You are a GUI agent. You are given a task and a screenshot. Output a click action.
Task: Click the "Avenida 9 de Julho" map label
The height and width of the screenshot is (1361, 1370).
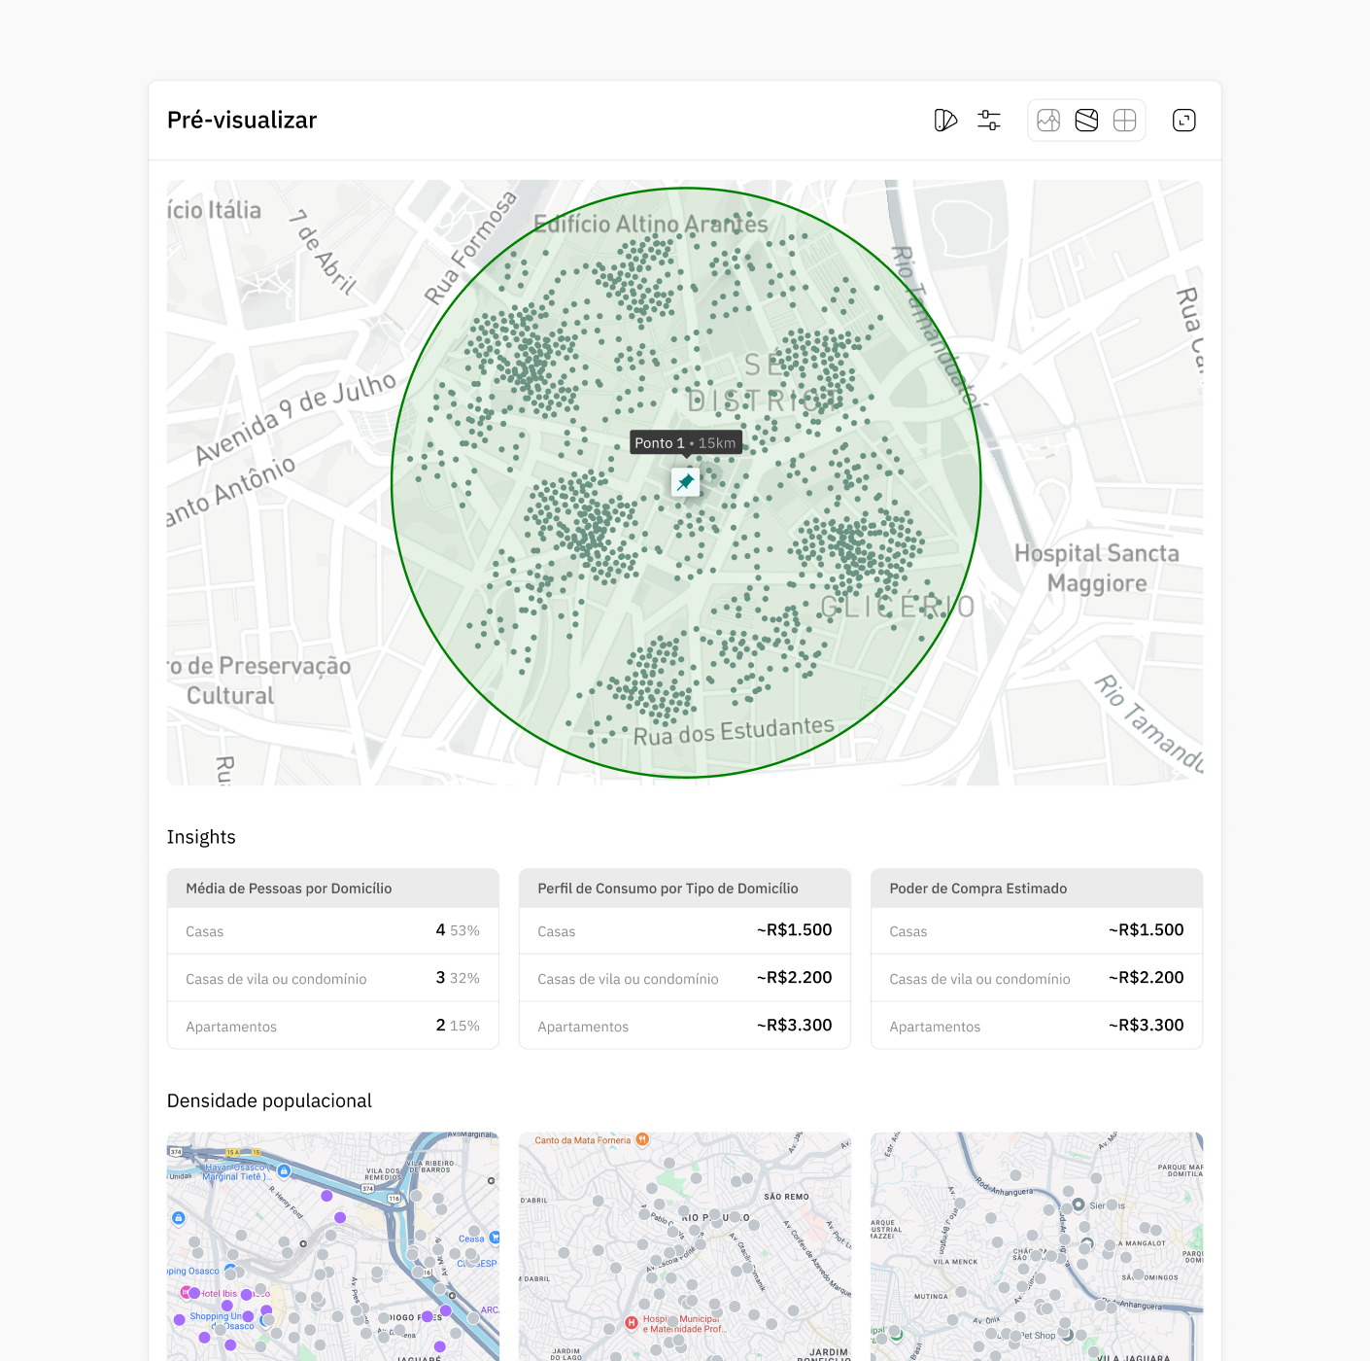295,417
